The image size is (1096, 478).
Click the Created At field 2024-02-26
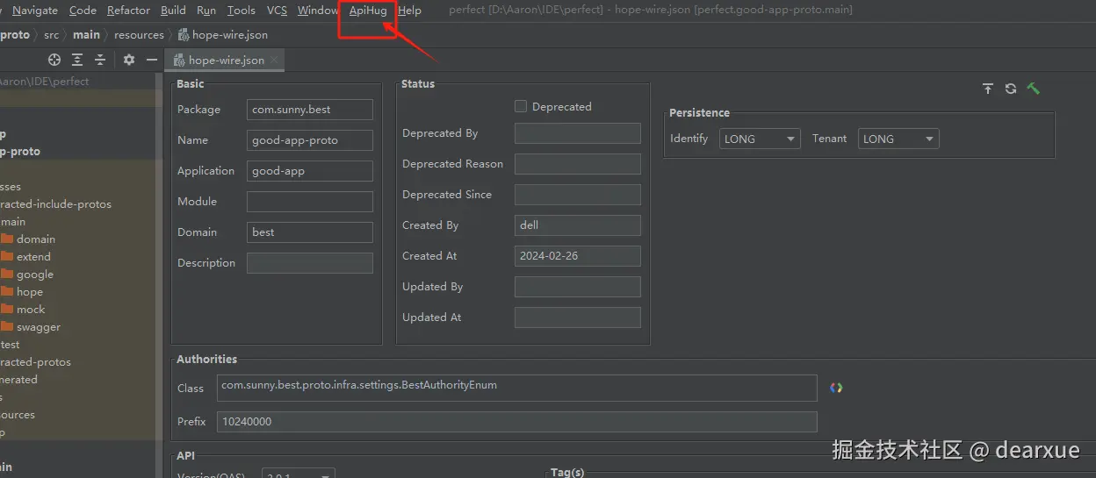(x=578, y=256)
